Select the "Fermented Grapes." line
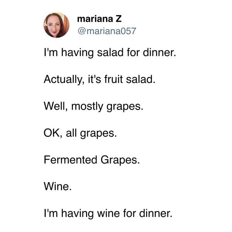Screen dimensions: 232x232 coord(92,160)
